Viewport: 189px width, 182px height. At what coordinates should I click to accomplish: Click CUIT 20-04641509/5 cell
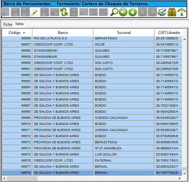pos(168,124)
